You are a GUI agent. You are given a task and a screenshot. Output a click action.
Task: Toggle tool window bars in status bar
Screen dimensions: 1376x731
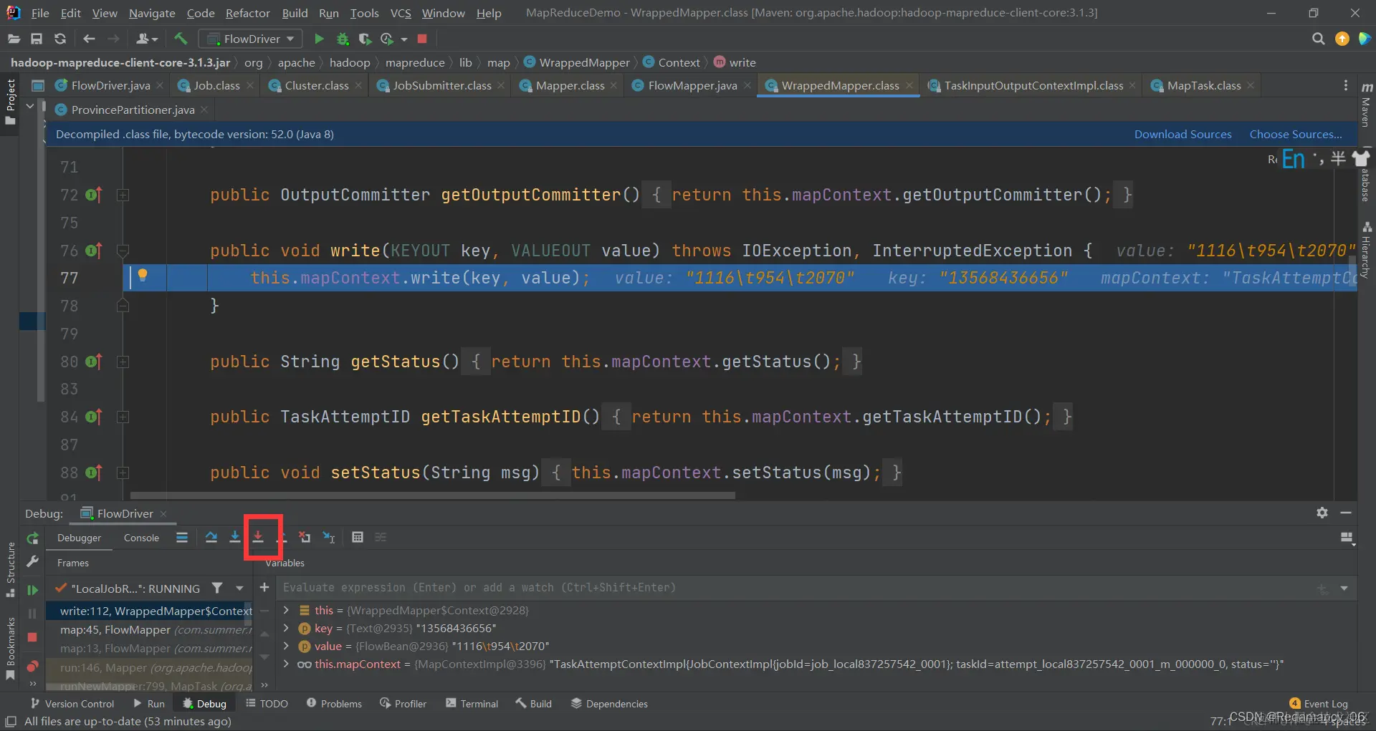tap(11, 722)
